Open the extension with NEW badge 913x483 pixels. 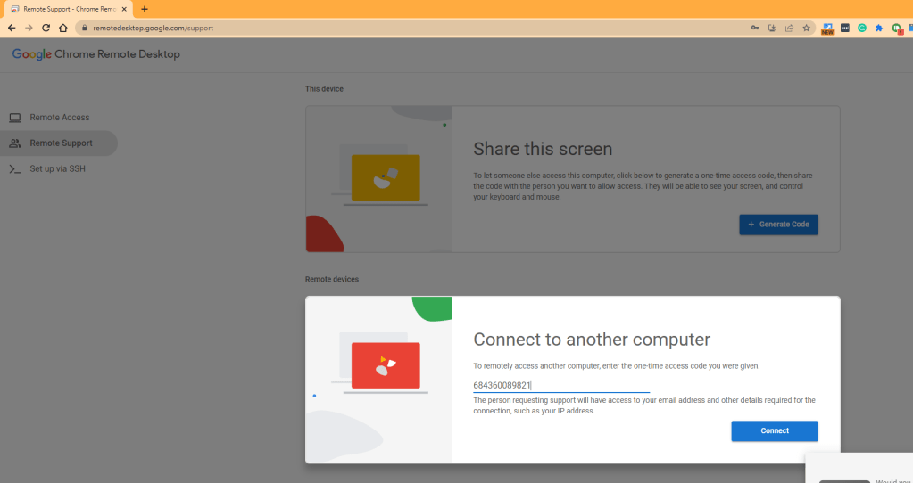827,29
